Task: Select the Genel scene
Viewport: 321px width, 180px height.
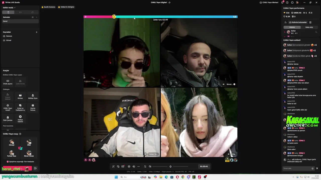Action: coord(20,21)
